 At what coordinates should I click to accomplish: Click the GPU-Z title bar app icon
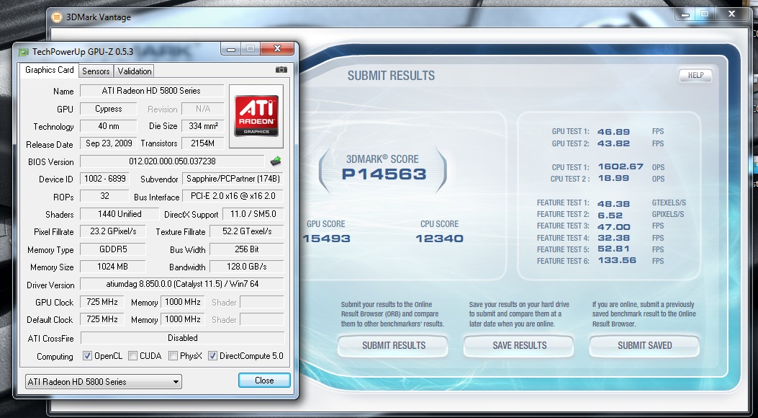(23, 51)
